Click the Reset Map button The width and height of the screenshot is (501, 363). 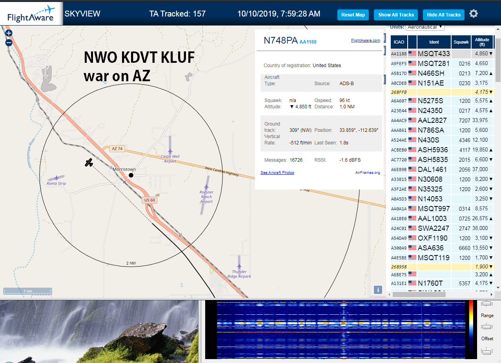point(353,15)
